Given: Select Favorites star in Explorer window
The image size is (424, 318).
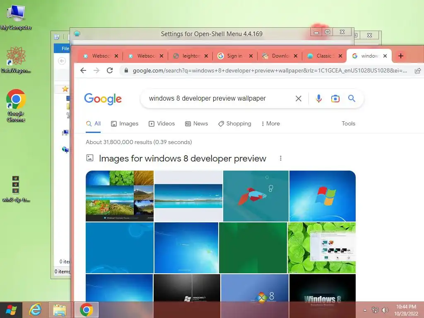Looking at the screenshot, I should [x=65, y=89].
